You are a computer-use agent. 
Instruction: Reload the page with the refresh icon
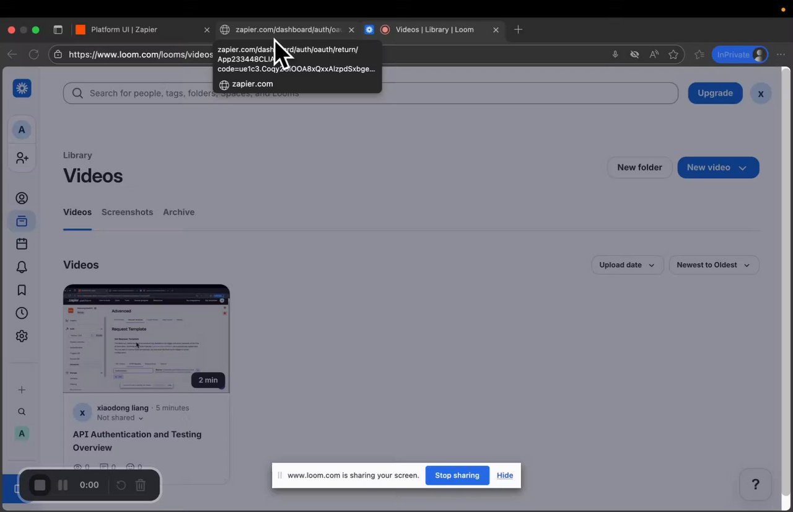[34, 55]
